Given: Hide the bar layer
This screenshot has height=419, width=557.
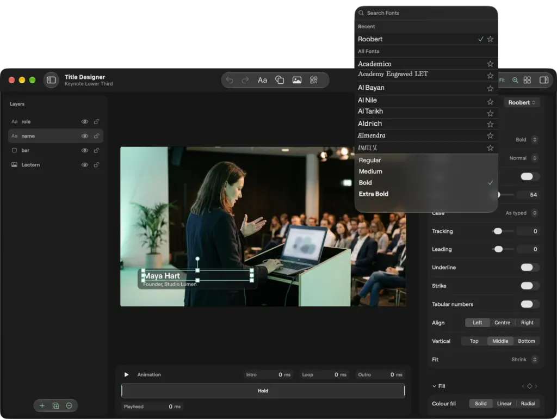Looking at the screenshot, I should (x=84, y=150).
